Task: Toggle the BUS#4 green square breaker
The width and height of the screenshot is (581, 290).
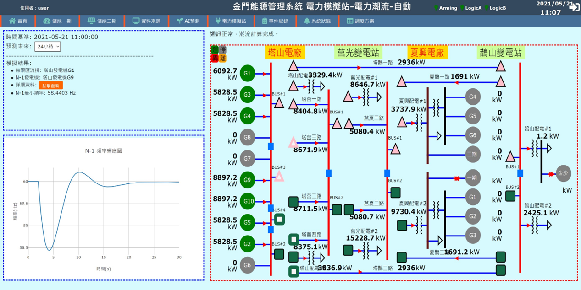Action: click(x=279, y=219)
